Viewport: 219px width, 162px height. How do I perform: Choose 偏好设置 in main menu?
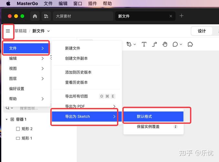(x=26, y=89)
